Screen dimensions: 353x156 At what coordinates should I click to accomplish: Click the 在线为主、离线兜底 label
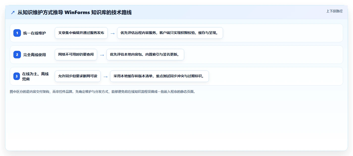35,76
